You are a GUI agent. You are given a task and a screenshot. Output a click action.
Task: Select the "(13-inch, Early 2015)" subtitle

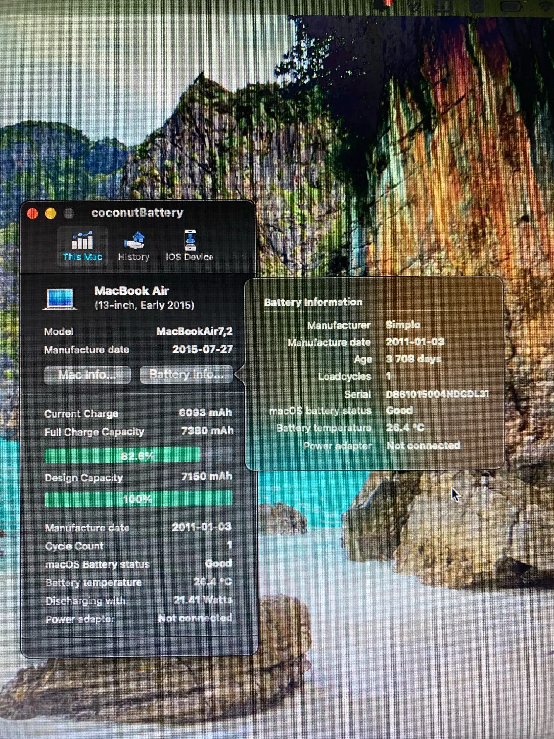(x=144, y=305)
